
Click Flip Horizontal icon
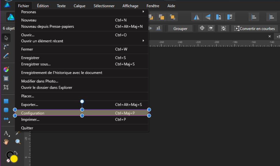[x=197, y=17]
